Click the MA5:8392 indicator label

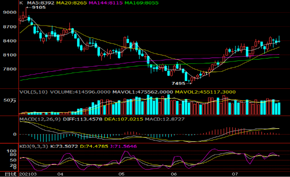tap(40, 3)
